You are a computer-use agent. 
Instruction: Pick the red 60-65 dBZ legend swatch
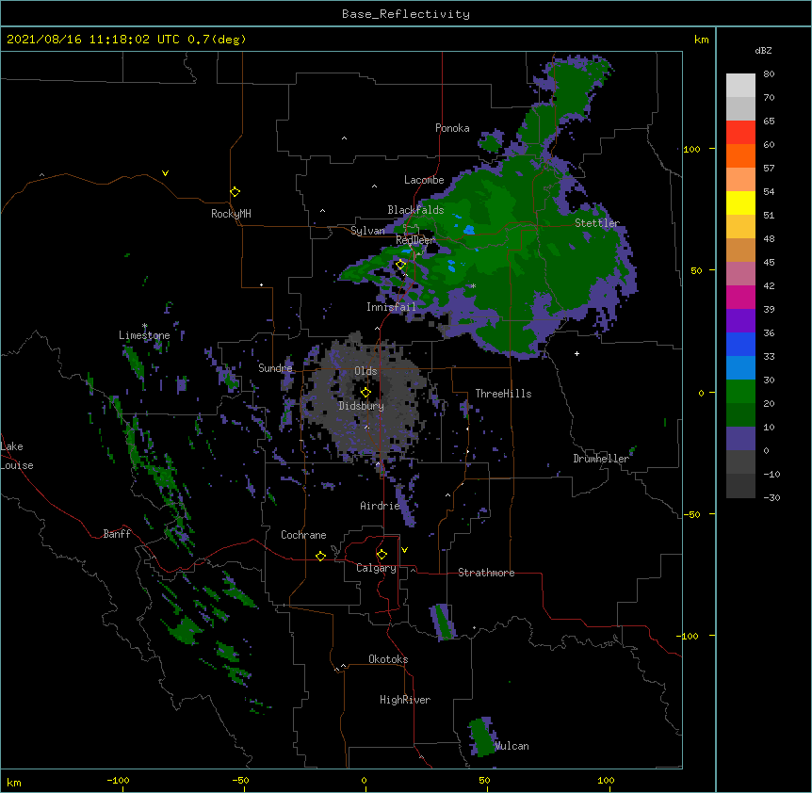click(740, 133)
